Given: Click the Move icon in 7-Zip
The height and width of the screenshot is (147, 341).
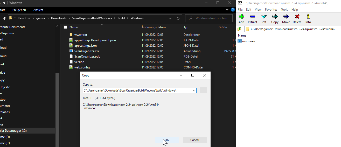Looking at the screenshot, I should click(x=286, y=17).
